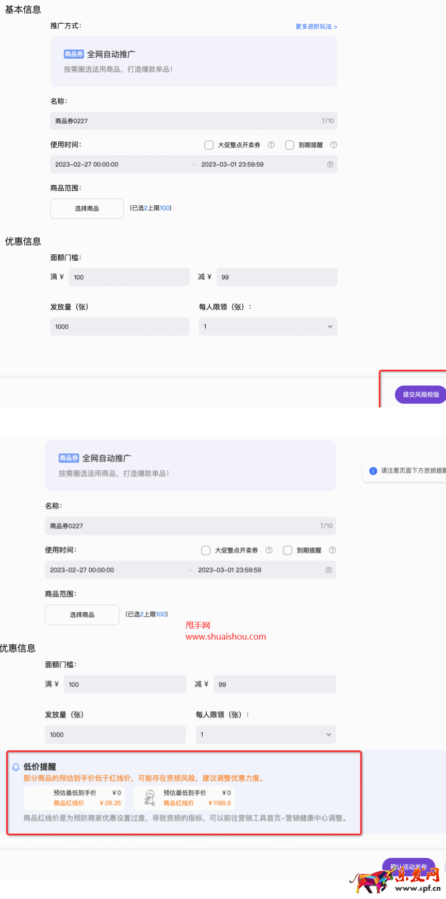Focus the 满 ¥ 100 field in upper form
The image size is (446, 899).
[129, 277]
